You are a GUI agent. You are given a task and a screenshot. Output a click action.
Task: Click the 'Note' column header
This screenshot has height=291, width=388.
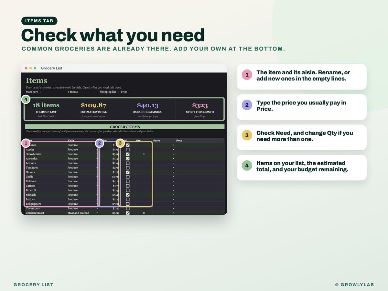(179, 141)
